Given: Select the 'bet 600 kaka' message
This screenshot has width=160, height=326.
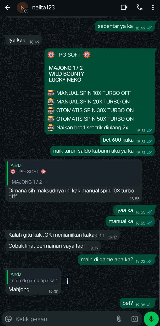Looking at the screenshot, I should point(127,140).
